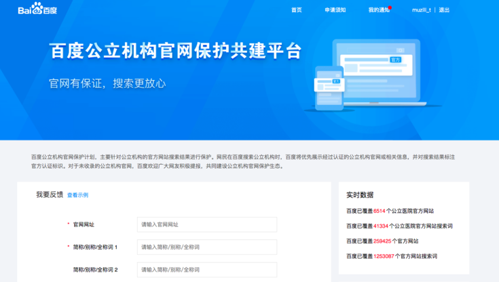
Task: Click the 41334 hospital search terms statistic
Action: [x=399, y=226]
